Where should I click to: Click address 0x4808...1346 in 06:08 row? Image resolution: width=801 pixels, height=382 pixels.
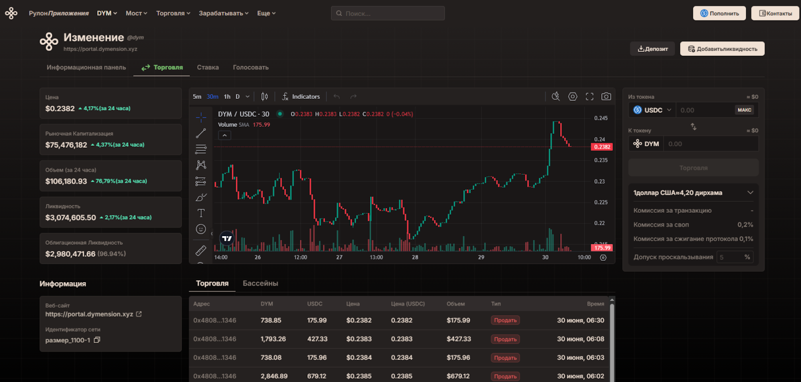[215, 339]
